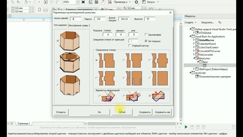The image size is (243, 137).
Task: Click the Сохранить button
Action: click(145, 112)
